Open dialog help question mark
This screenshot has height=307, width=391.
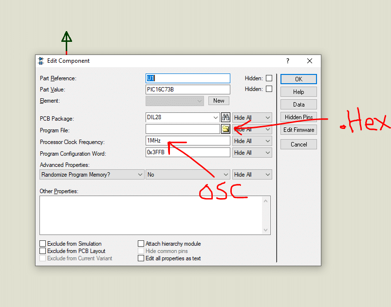pos(288,61)
